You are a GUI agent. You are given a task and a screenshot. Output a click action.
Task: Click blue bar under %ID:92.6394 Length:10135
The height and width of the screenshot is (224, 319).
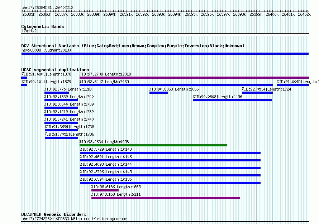click(x=170, y=183)
